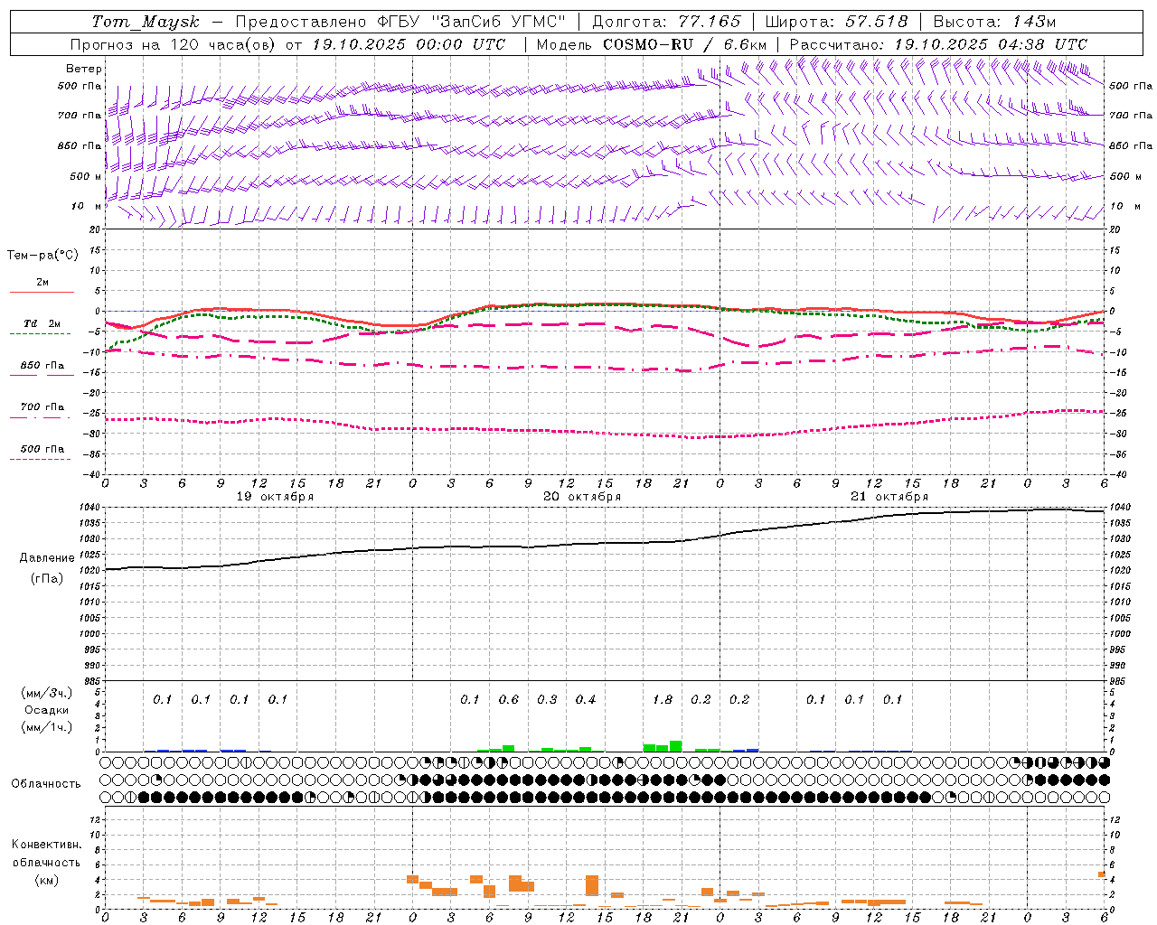Click the 'Долгота: 77.165' longitude value
This screenshot has width=1157, height=925.
tap(666, 22)
